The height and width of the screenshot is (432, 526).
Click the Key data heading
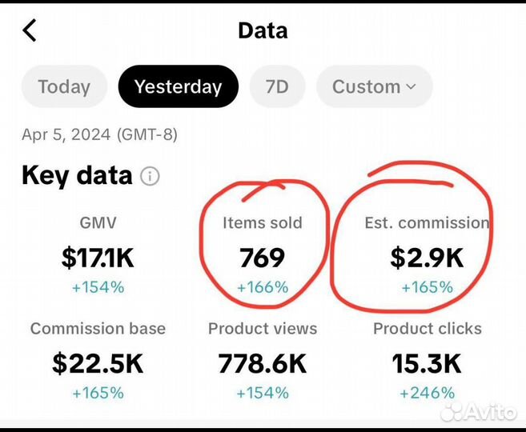[x=77, y=175]
